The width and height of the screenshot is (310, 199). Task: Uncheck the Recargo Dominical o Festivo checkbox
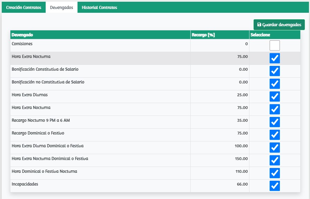click(275, 135)
